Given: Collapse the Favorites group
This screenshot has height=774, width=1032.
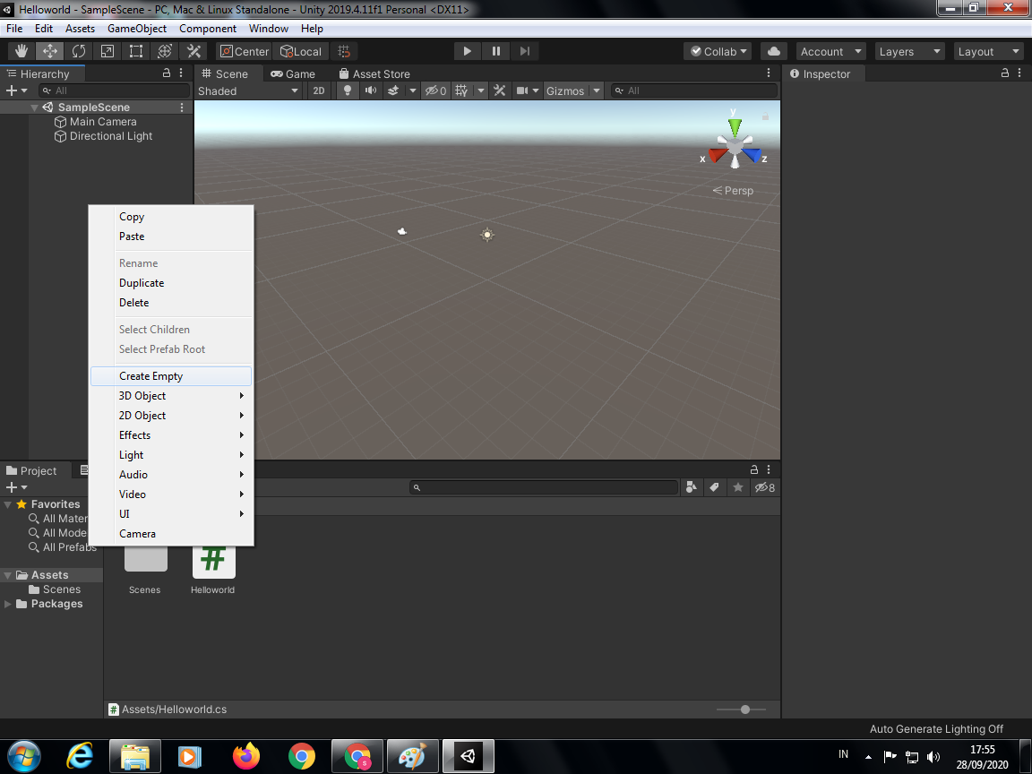Looking at the screenshot, I should coord(8,504).
